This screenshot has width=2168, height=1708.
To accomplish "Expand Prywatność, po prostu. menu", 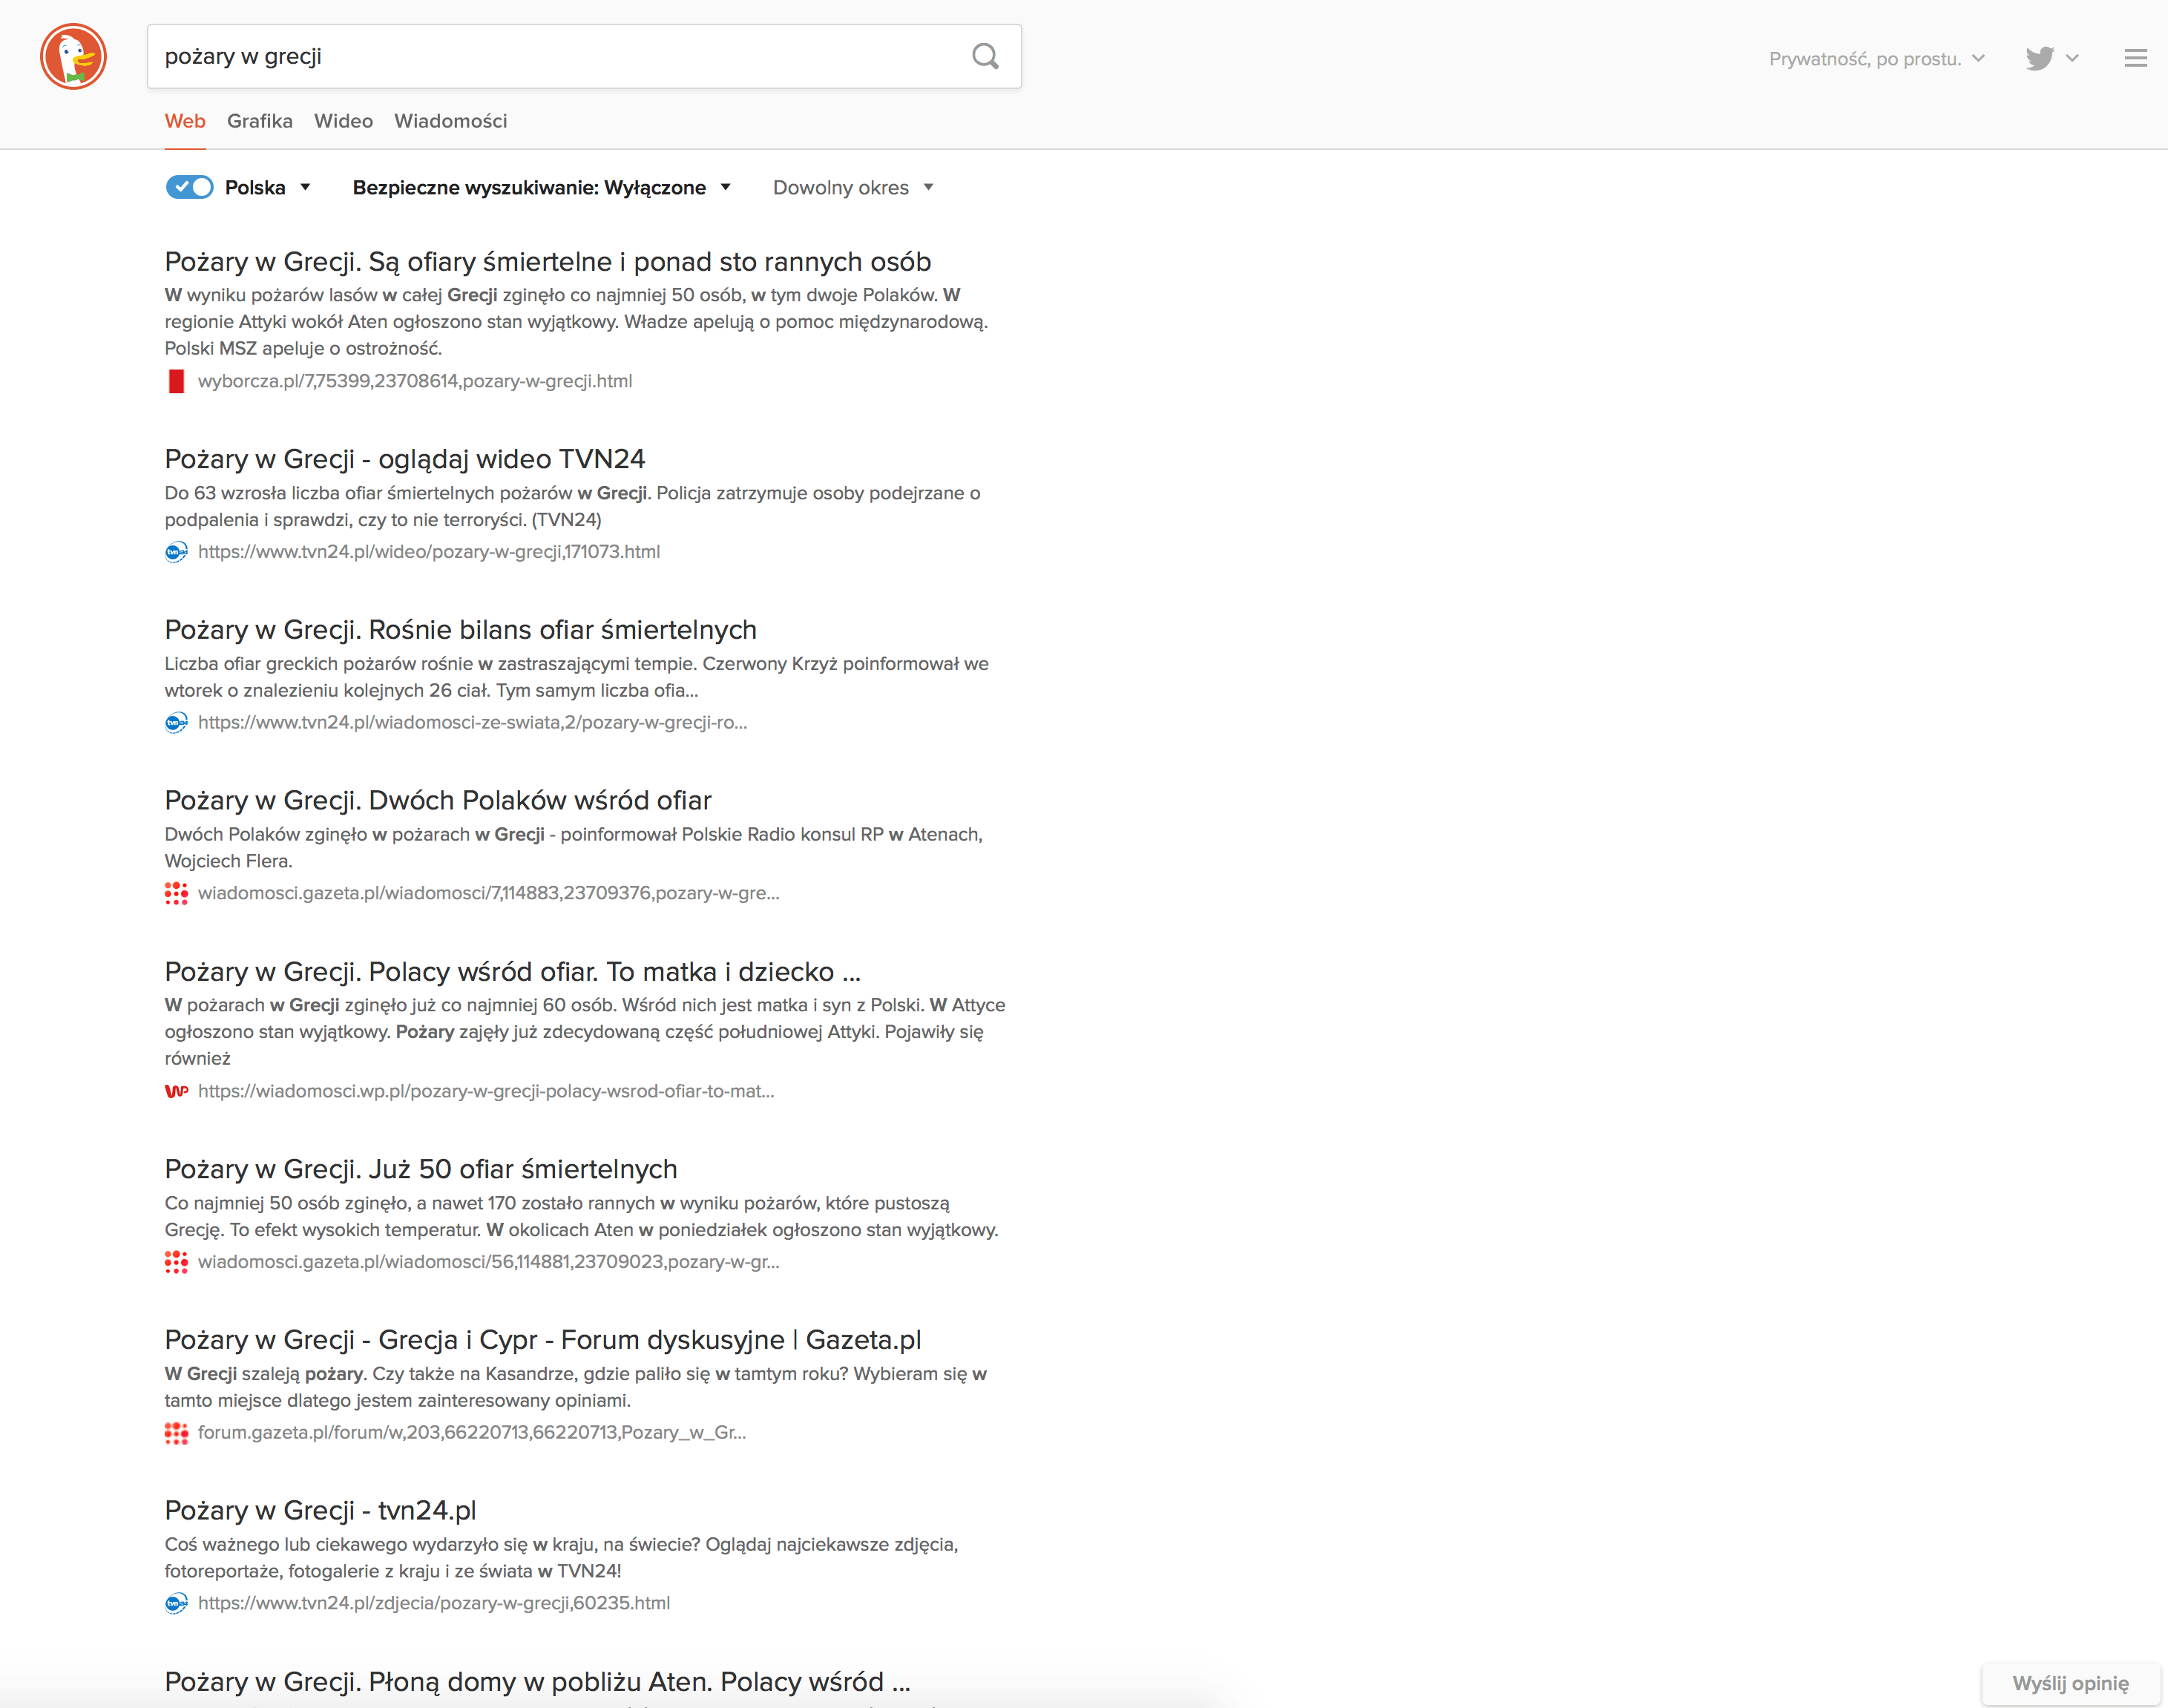I will tap(1876, 59).
